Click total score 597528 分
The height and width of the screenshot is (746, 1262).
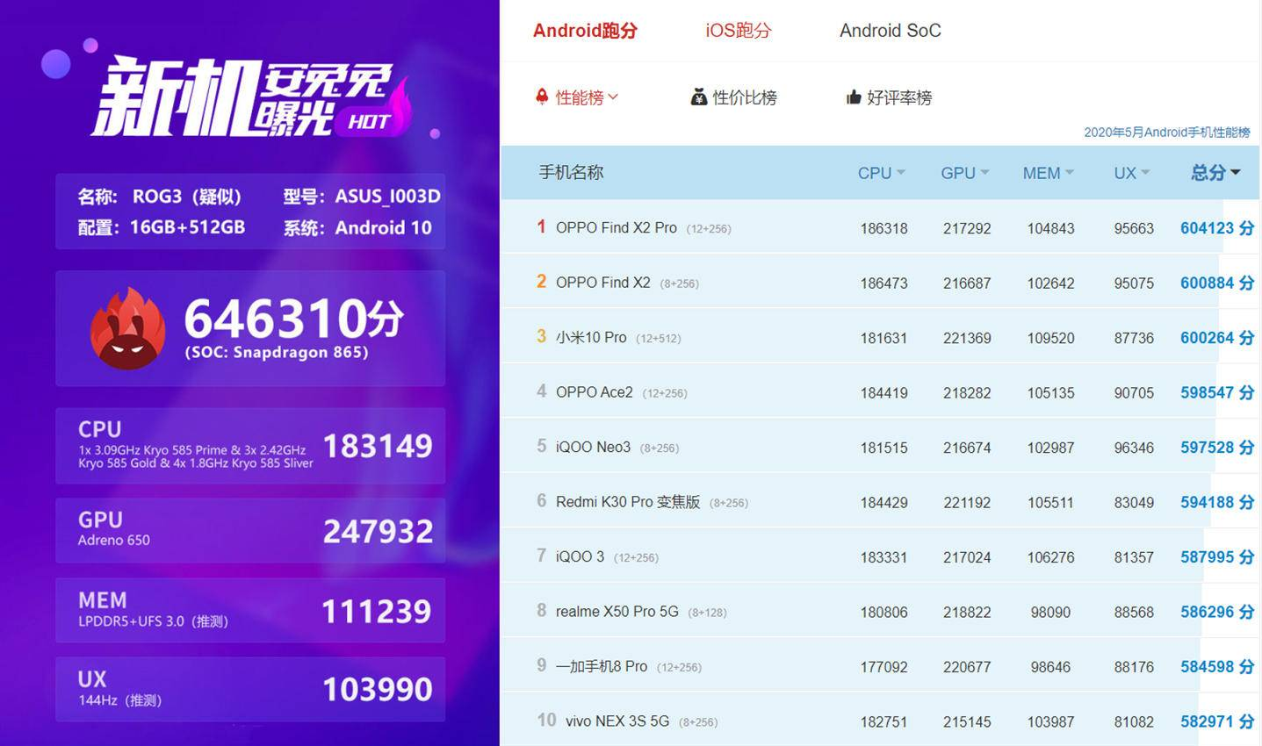1217,448
